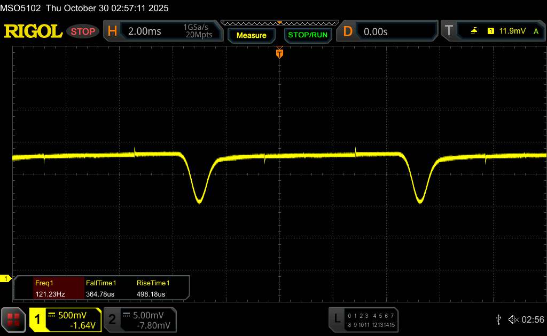Click the USB connection status icon
This screenshot has width=547, height=336.
(x=498, y=319)
